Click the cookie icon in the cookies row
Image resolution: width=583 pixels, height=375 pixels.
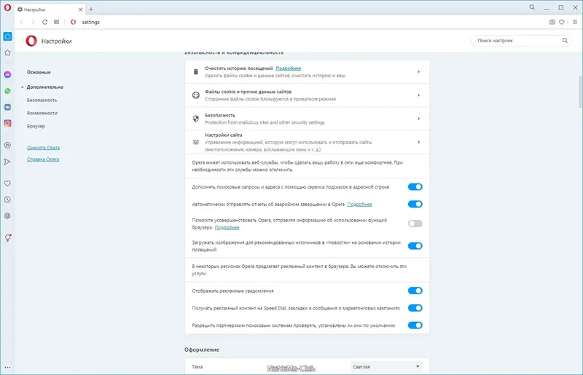point(196,95)
